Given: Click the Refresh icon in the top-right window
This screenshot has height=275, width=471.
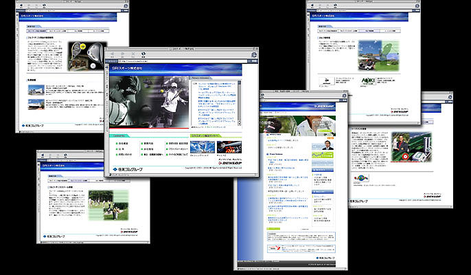Looking at the screenshot, I should point(335,5).
